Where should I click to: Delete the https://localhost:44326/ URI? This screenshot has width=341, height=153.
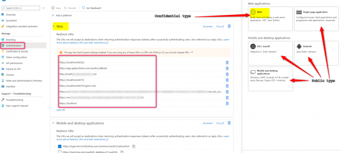pyautogui.click(x=227, y=62)
